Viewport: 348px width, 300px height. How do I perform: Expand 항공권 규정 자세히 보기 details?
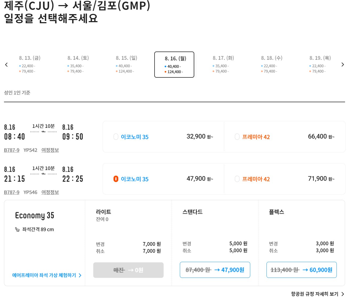coord(315,294)
